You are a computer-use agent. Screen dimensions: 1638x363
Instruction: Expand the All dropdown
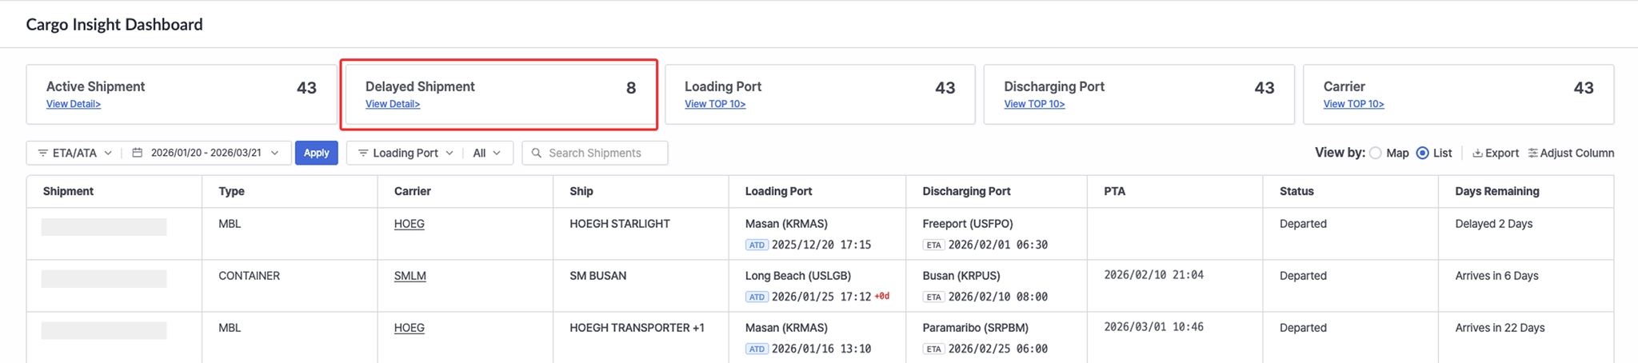tap(486, 153)
